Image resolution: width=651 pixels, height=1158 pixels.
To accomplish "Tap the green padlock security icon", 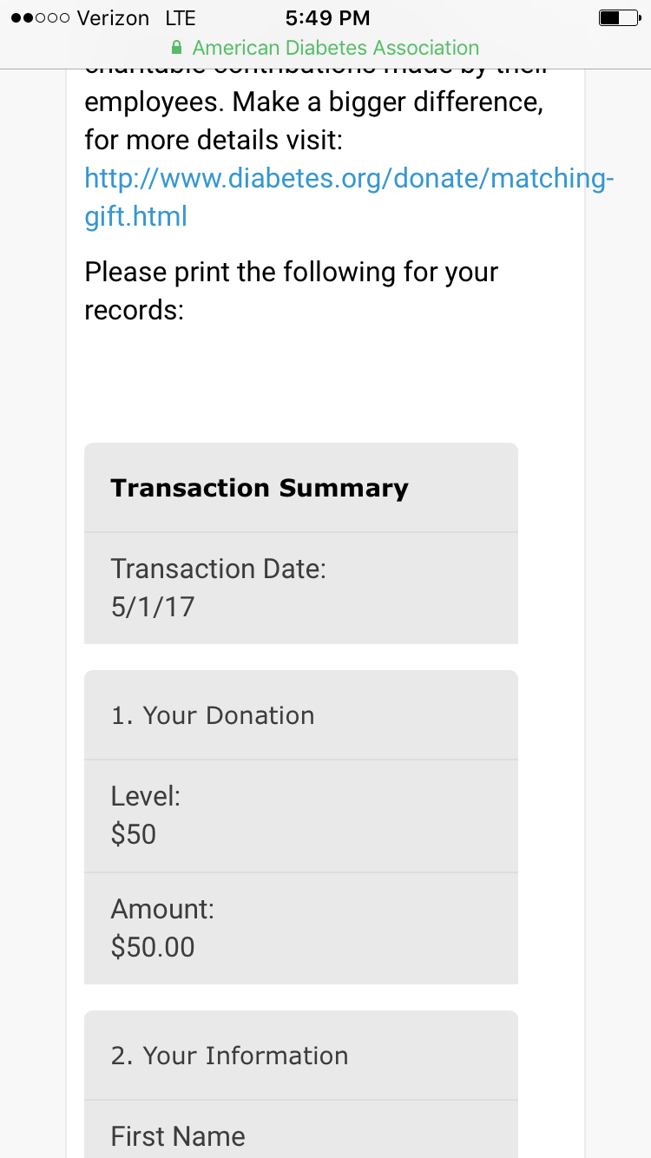I will click(177, 48).
